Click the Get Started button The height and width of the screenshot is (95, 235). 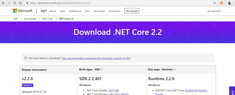pyautogui.click(x=132, y=11)
